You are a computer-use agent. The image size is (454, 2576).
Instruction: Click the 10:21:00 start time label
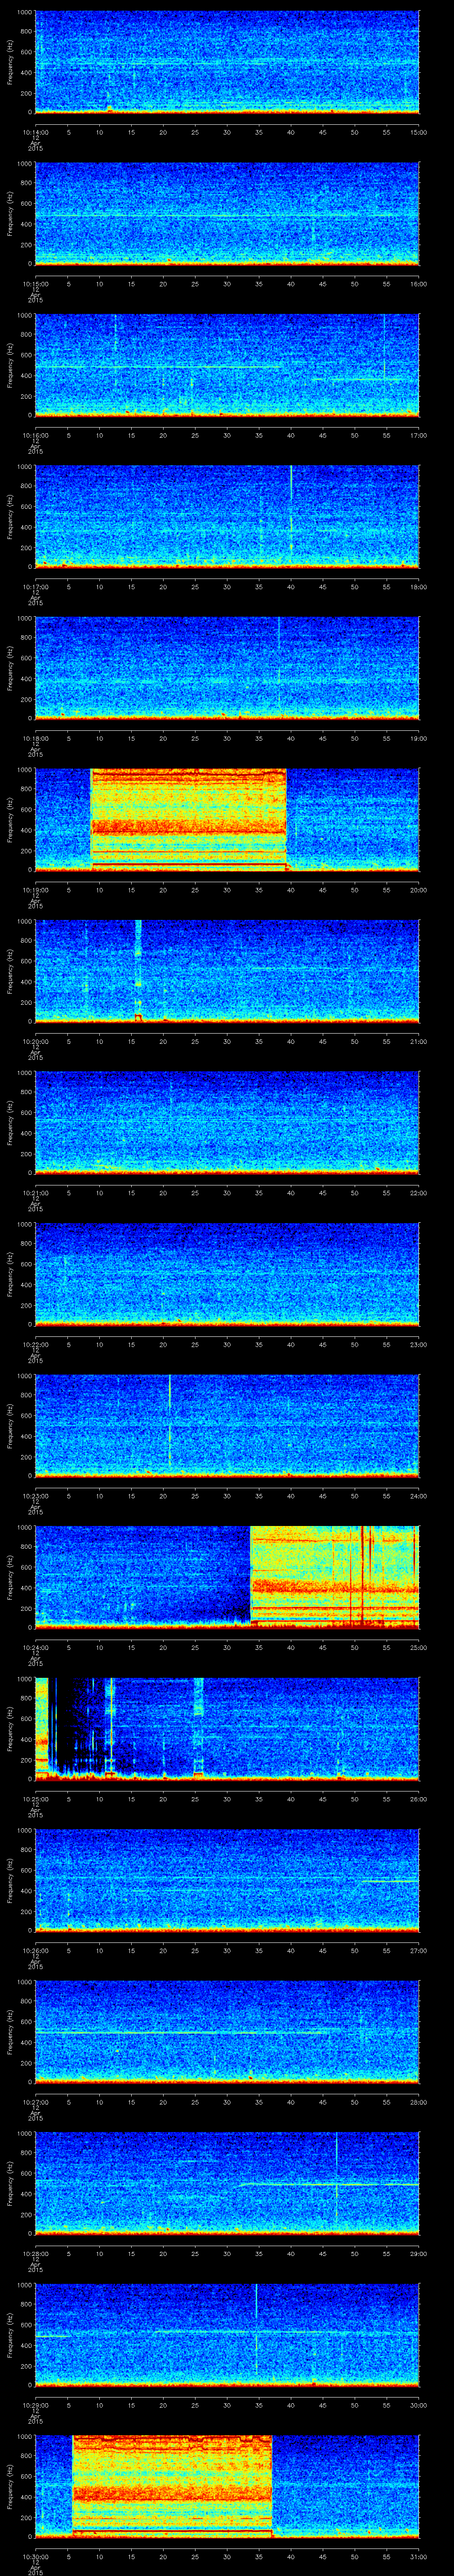point(35,1193)
